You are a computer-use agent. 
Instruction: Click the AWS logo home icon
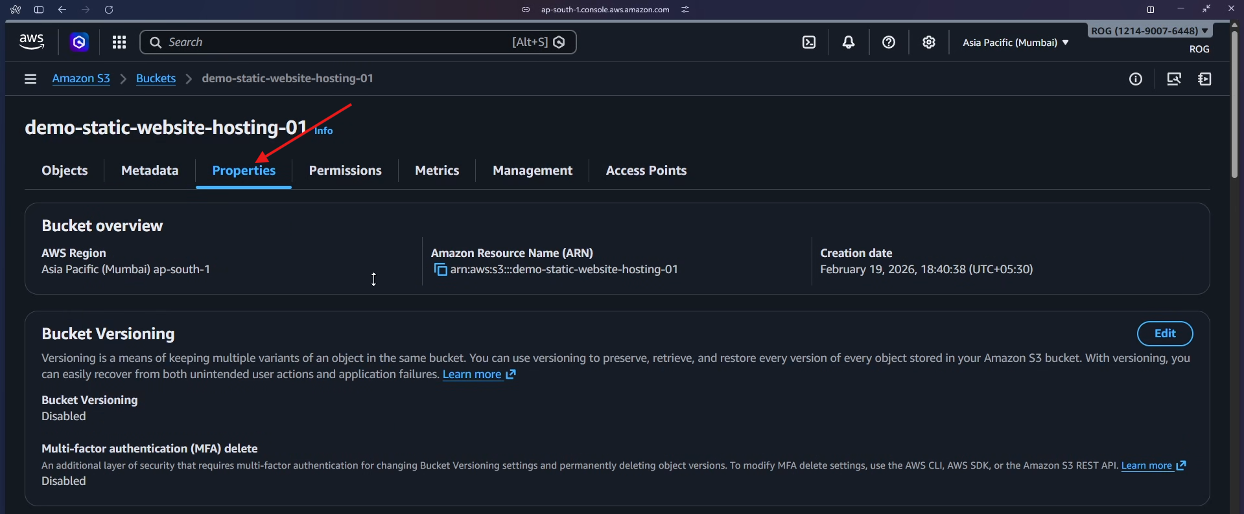click(x=31, y=42)
